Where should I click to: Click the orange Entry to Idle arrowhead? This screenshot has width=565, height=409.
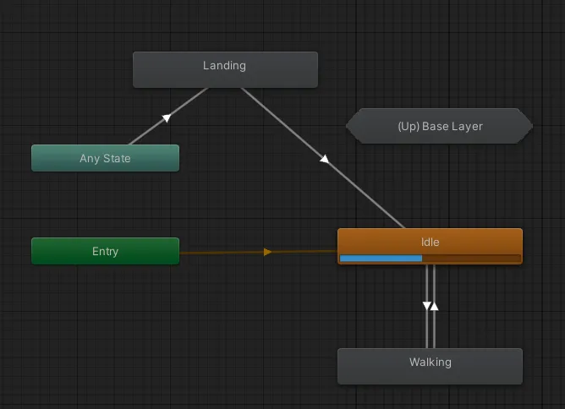(x=267, y=252)
